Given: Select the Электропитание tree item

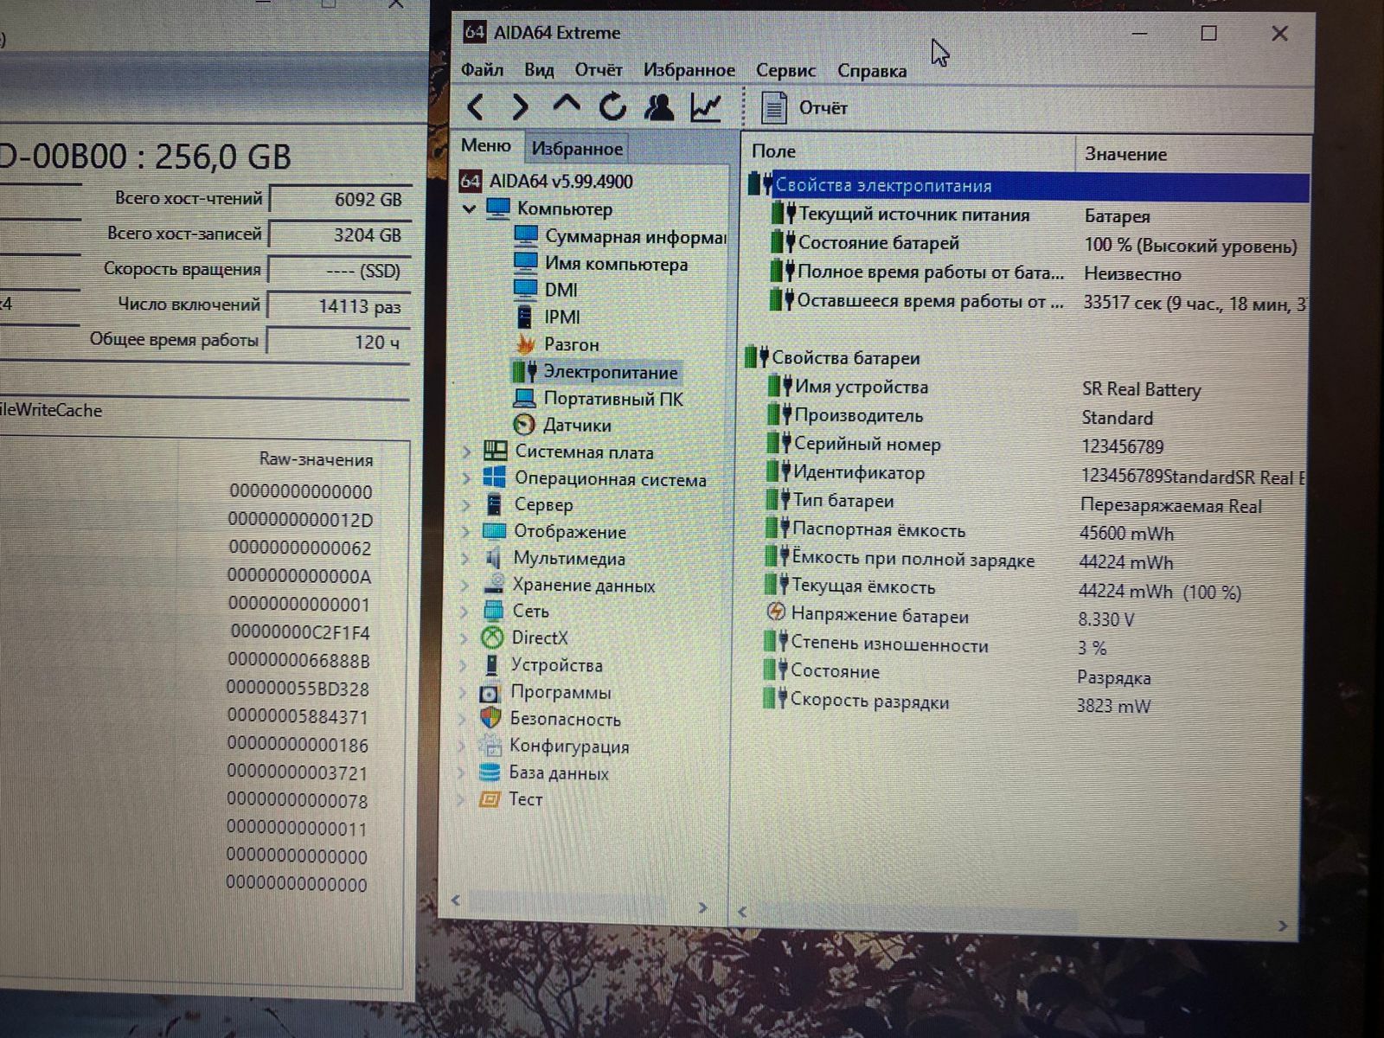Looking at the screenshot, I should coord(595,372).
